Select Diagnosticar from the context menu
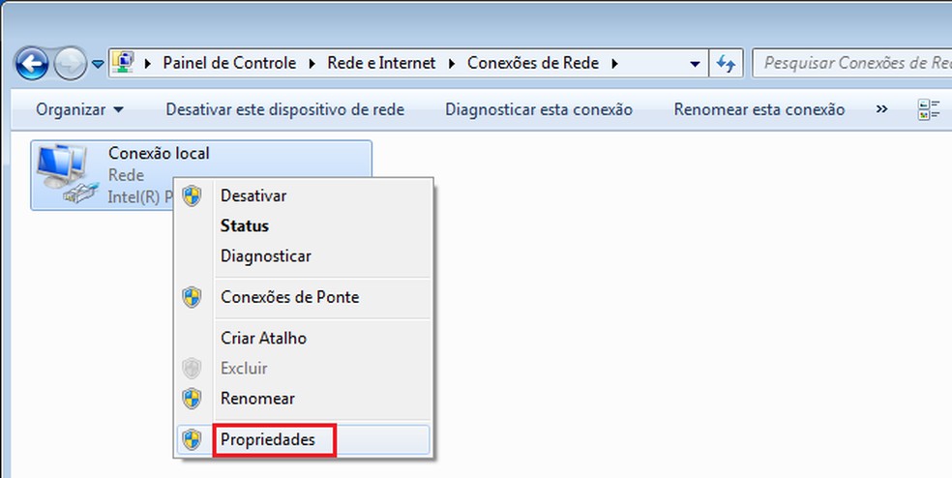The image size is (952, 478). pos(266,256)
